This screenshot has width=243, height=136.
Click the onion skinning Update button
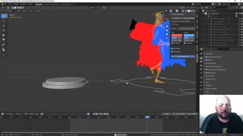[176, 18]
